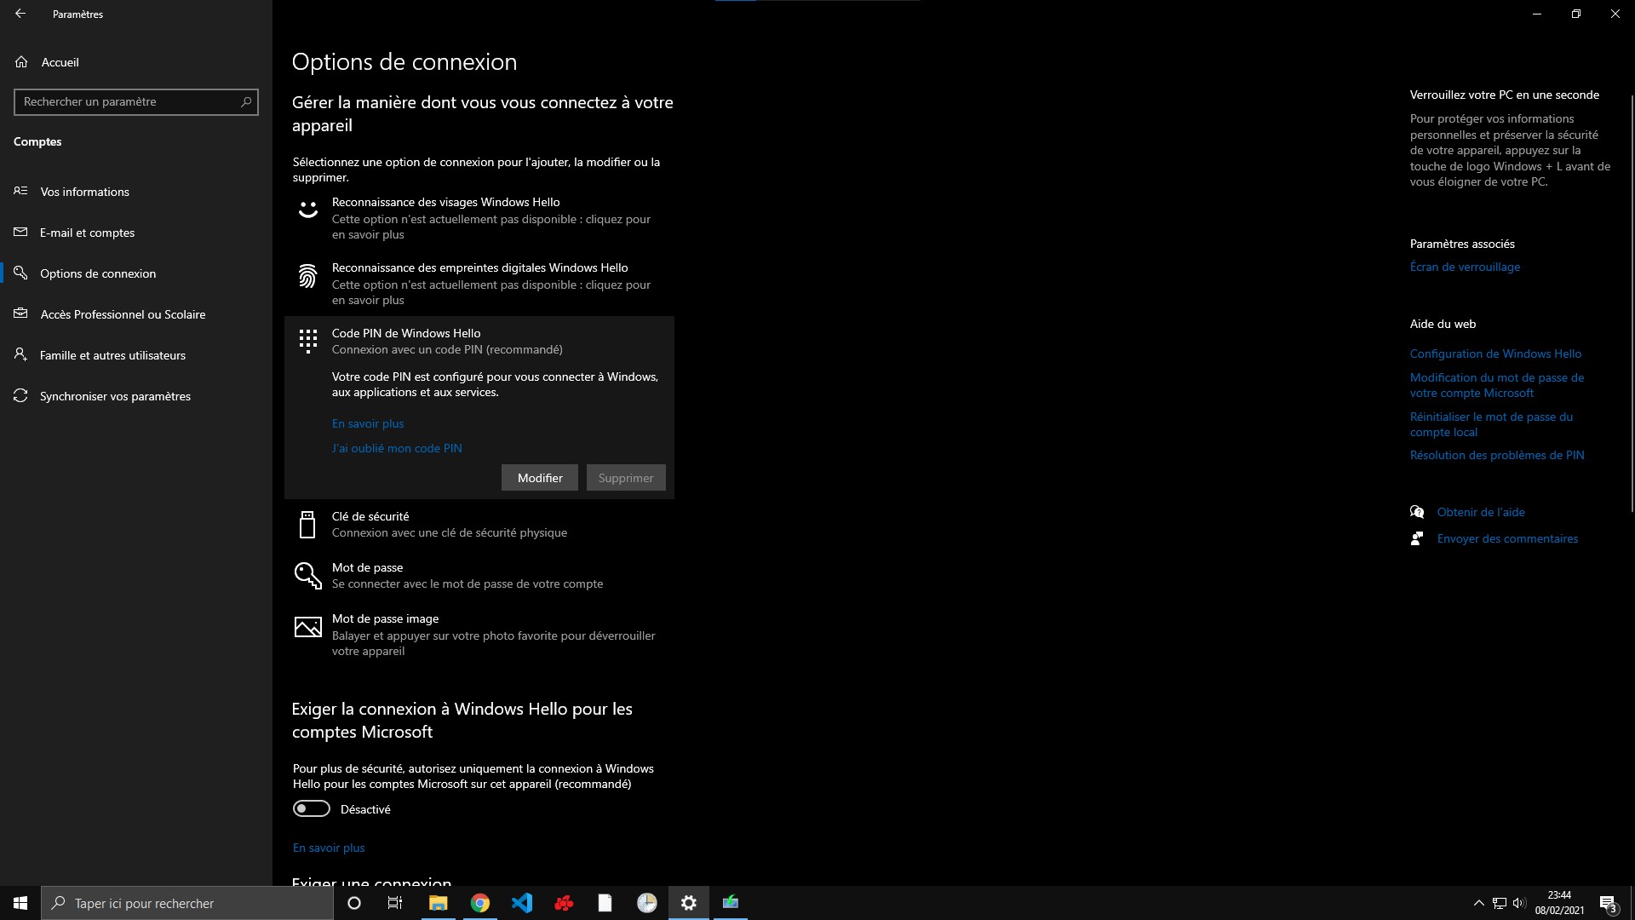Toggle Windows Hello sign-in requirement switch

[x=312, y=808]
